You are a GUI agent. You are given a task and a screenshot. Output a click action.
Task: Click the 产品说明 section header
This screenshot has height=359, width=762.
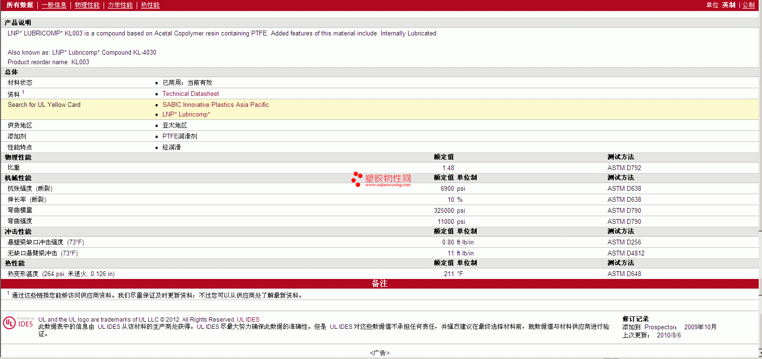[x=18, y=23]
